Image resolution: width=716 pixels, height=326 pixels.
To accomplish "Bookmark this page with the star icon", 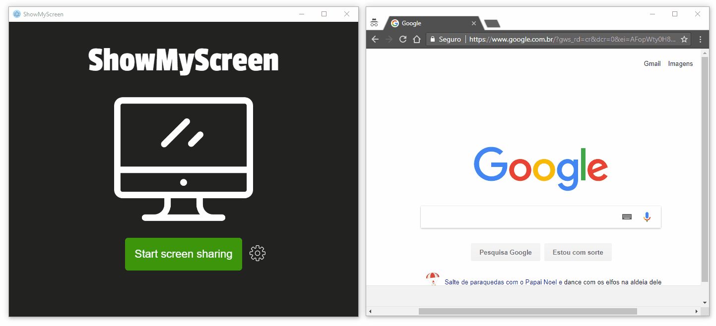I will click(x=684, y=39).
